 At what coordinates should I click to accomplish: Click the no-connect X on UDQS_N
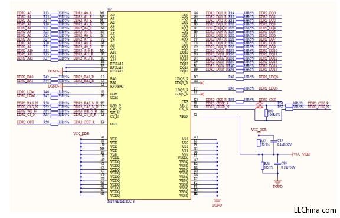[202, 82]
